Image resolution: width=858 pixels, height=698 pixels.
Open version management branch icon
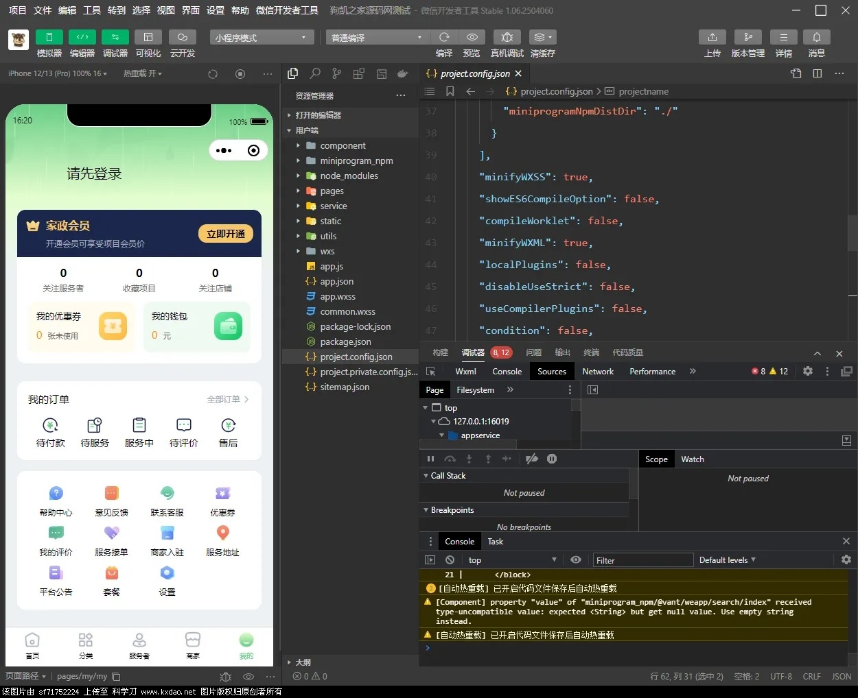747,38
